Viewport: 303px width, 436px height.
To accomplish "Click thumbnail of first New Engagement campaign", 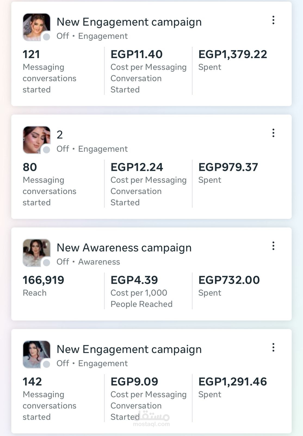I will [x=36, y=26].
